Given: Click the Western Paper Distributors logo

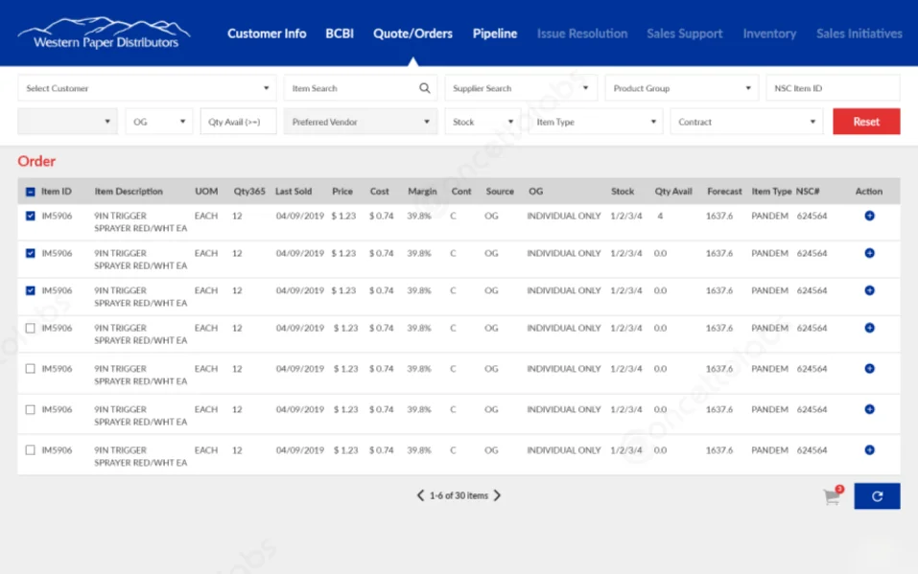Looking at the screenshot, I should tap(104, 29).
